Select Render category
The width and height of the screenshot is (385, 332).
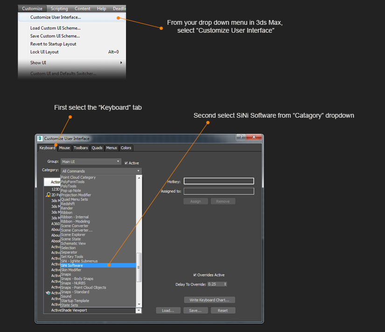98,208
